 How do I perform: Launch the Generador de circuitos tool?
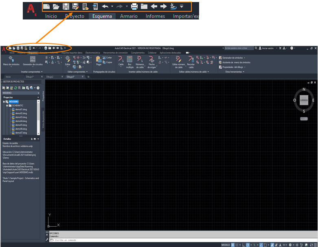(33, 61)
